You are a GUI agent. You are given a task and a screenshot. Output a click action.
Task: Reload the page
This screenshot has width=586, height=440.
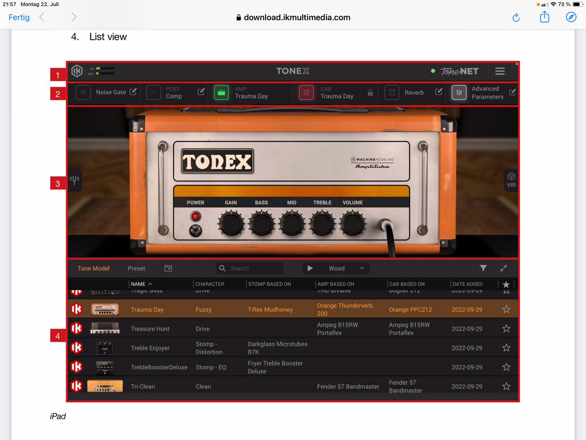[516, 17]
